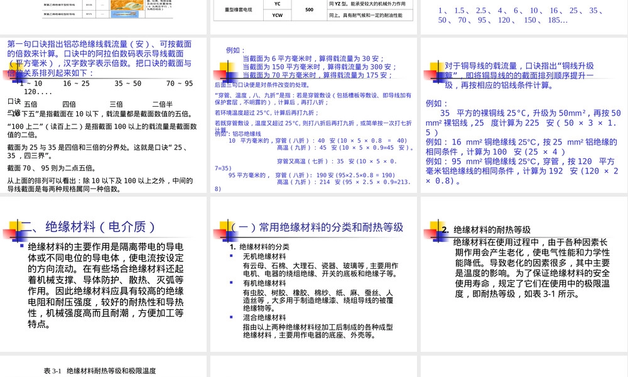Click the heading 2. 绝缘材料的耐热等级
The image size is (628, 377).
pos(486,229)
